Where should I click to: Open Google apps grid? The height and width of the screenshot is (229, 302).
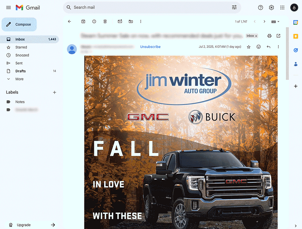pos(282,7)
